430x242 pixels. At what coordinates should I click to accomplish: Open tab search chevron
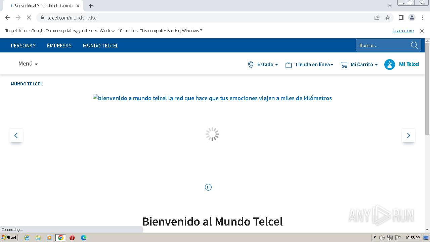point(390,6)
